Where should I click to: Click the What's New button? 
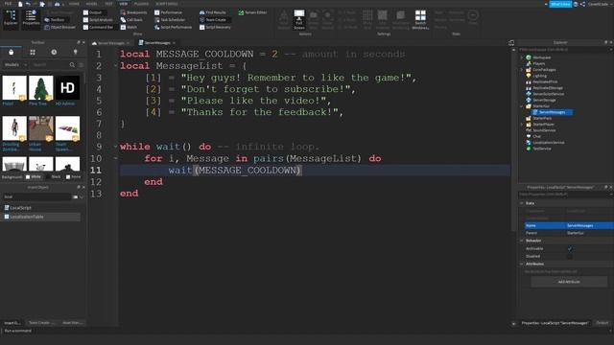click(560, 4)
